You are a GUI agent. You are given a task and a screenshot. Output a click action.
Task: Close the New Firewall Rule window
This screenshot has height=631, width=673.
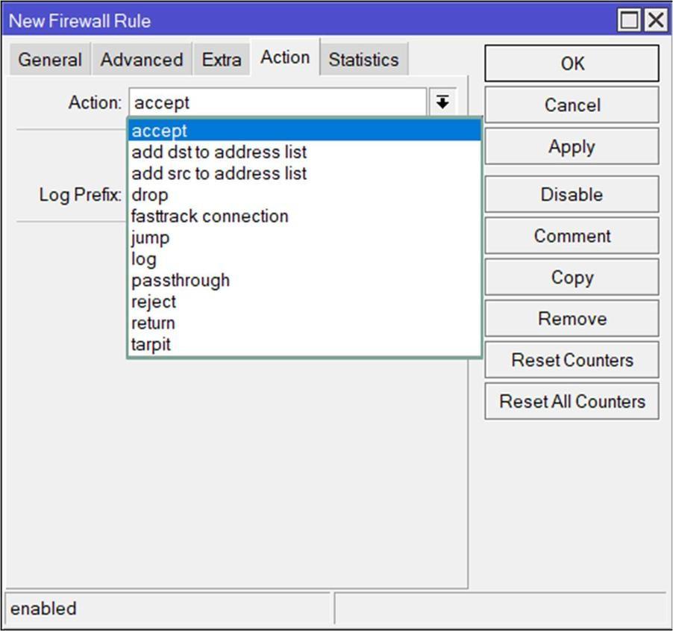(x=656, y=20)
